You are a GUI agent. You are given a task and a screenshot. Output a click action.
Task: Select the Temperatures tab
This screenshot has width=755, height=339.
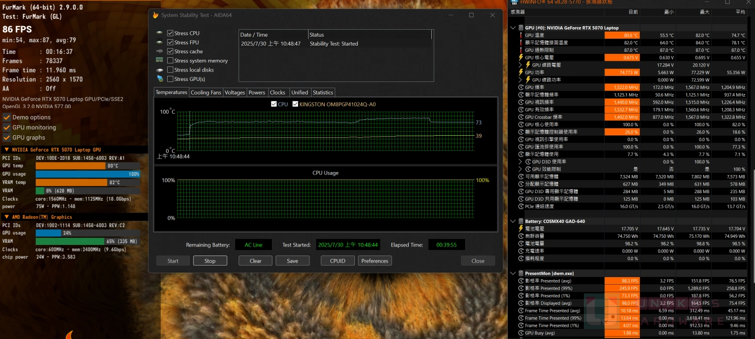click(171, 92)
